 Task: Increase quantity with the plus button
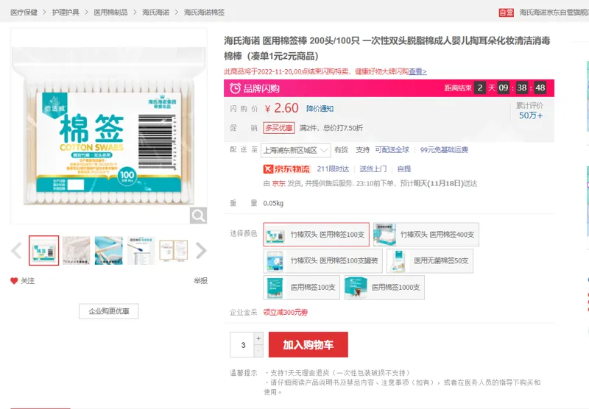coord(258,338)
